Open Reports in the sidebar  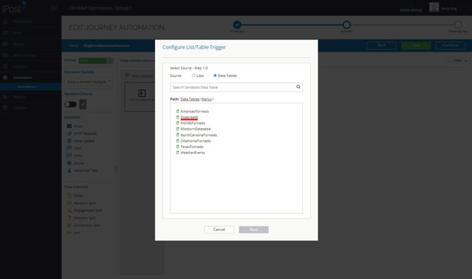19,97
